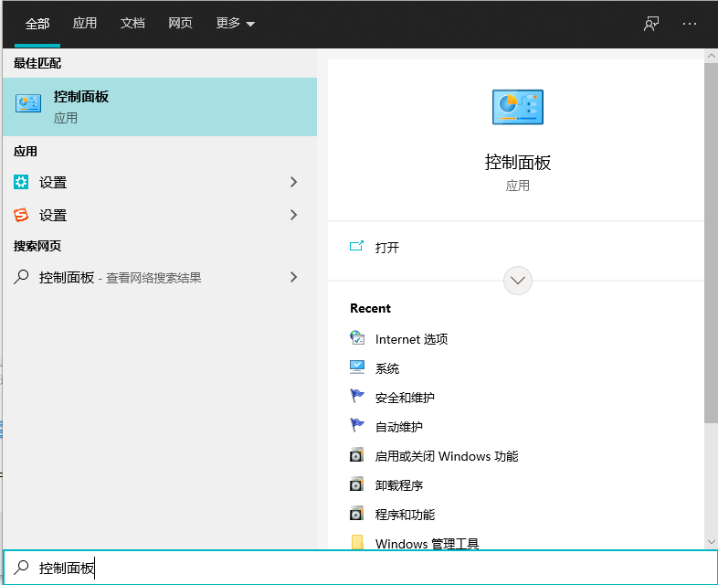Image resolution: width=718 pixels, height=585 pixels.
Task: Click the Internet 选项 globe icon
Action: (357, 338)
